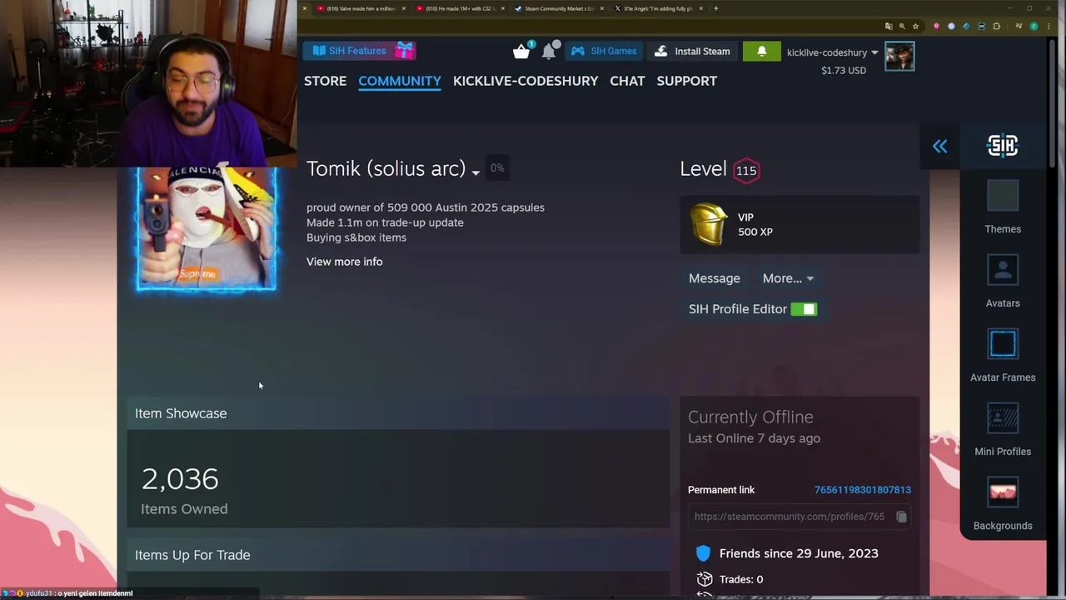Click the Currently Offline status text
1066x600 pixels.
(x=750, y=417)
